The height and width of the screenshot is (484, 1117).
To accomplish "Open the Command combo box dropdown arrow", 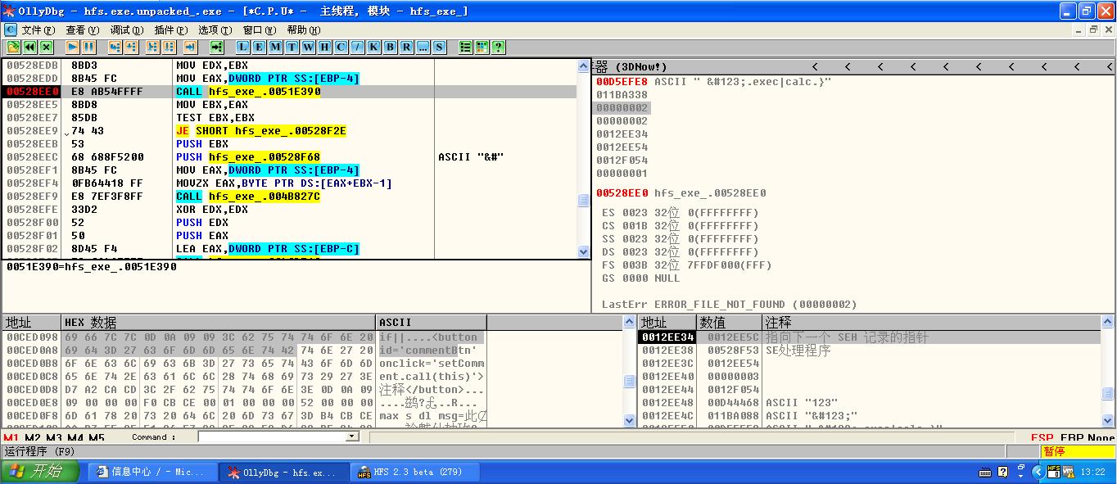I will click(x=352, y=437).
